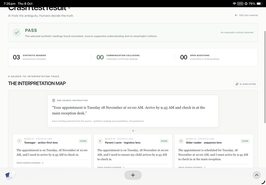Click the quoted appointment instruction text
266x185 pixels.
point(129,110)
